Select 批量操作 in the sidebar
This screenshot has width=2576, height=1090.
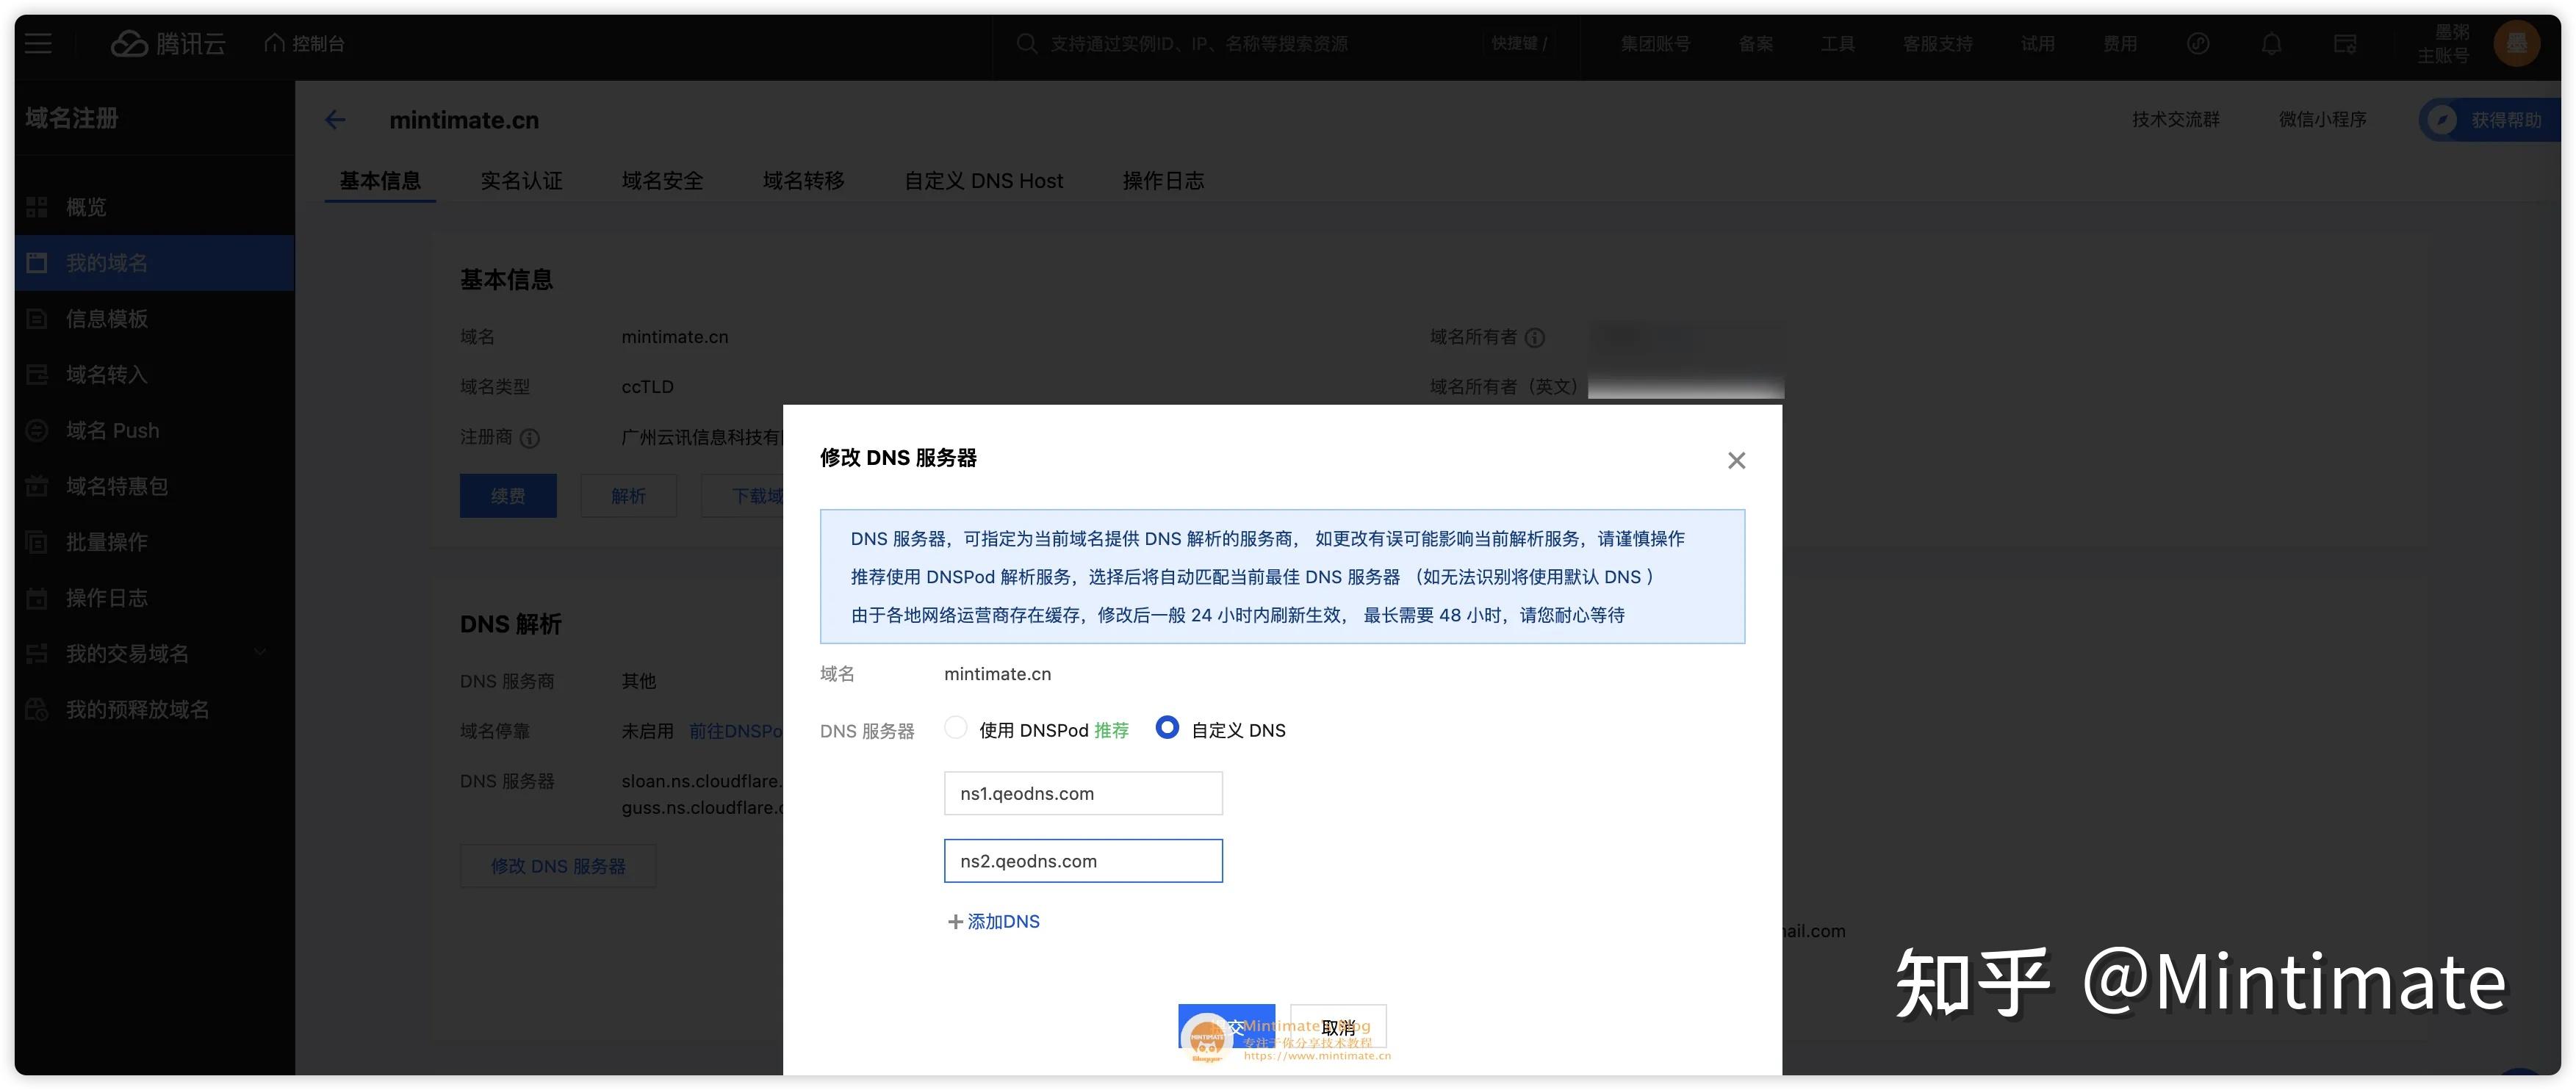[105, 542]
